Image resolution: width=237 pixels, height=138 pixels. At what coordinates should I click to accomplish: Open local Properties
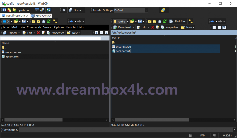[x=56, y=33]
